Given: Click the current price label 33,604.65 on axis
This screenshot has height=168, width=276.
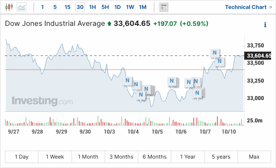Looking at the screenshot, I should click(258, 56).
